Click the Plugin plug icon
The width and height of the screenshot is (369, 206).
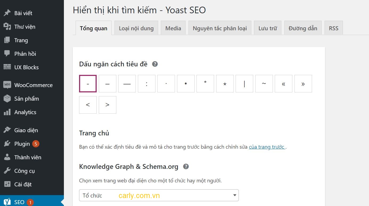click(x=7, y=144)
